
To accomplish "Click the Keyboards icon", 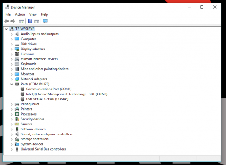I will click(x=17, y=64).
